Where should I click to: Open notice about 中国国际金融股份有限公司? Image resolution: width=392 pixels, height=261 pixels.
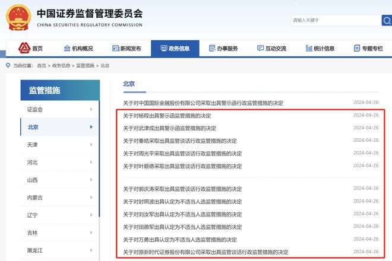click(203, 103)
